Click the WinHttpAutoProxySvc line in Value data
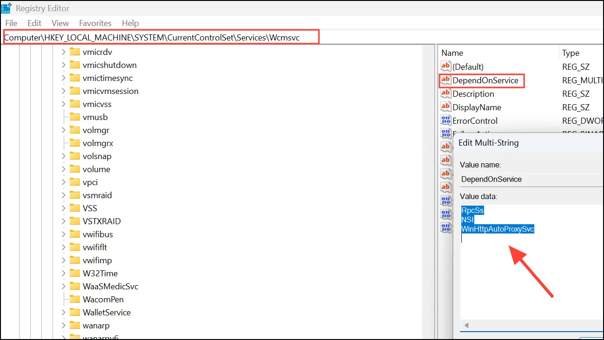The image size is (604, 340). 498,229
